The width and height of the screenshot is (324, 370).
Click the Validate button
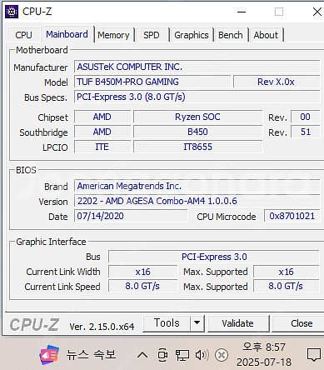pos(238,323)
